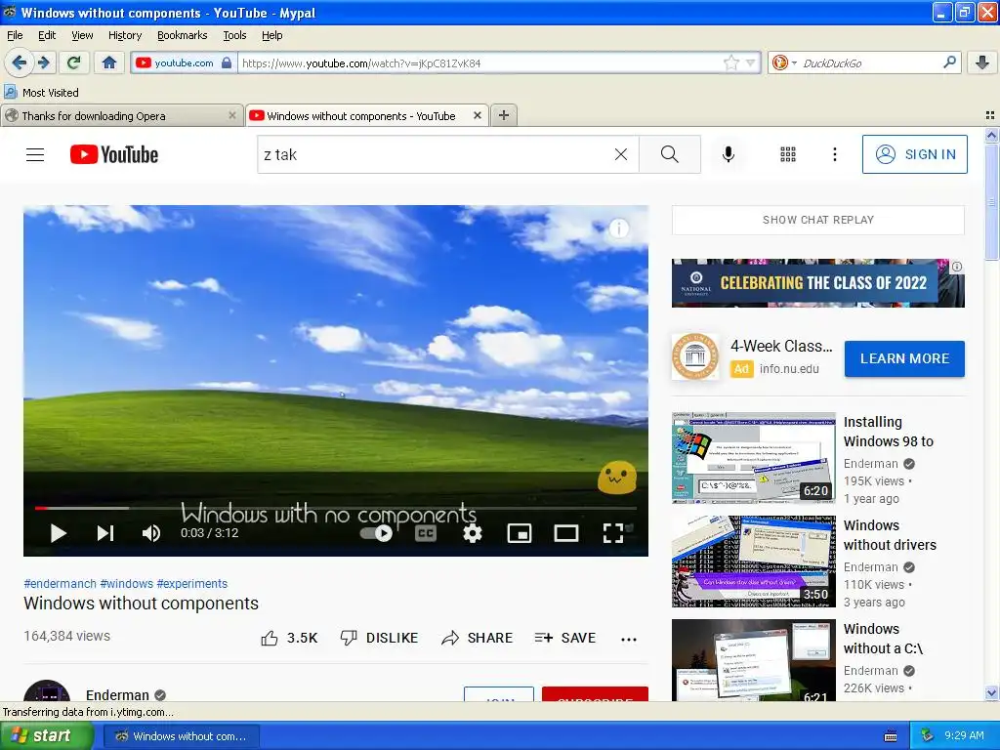Open more actions ellipsis below video

(629, 639)
